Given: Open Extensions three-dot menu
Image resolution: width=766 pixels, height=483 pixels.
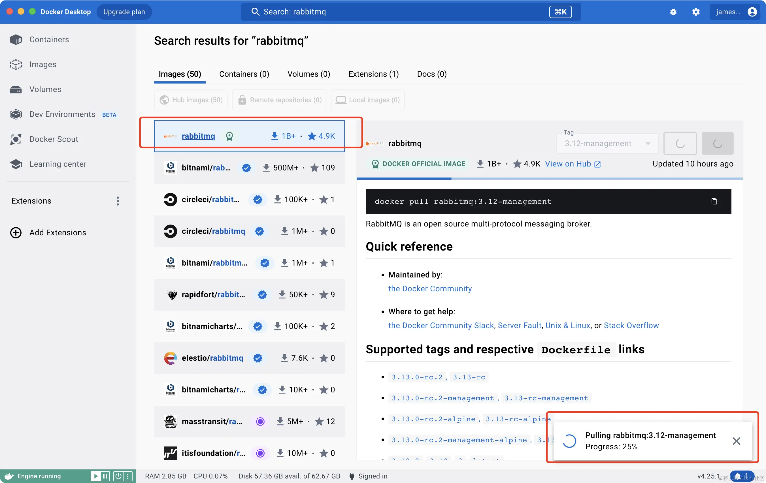Looking at the screenshot, I should click(118, 201).
